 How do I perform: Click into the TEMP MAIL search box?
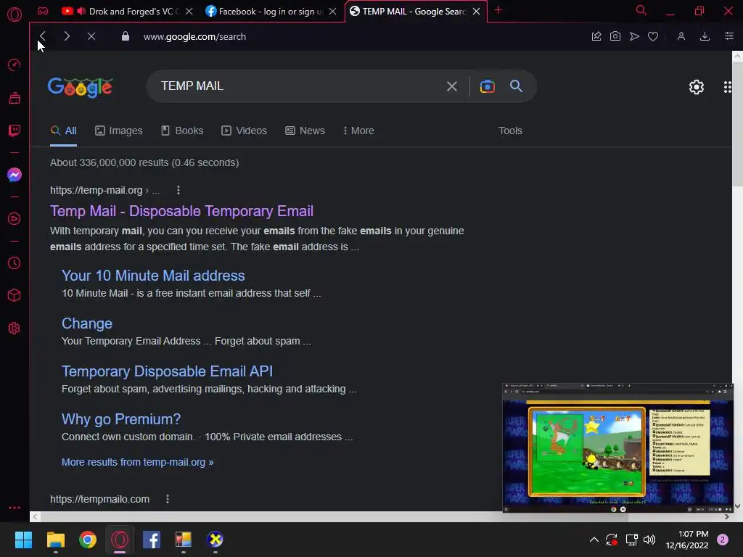[x=298, y=86]
